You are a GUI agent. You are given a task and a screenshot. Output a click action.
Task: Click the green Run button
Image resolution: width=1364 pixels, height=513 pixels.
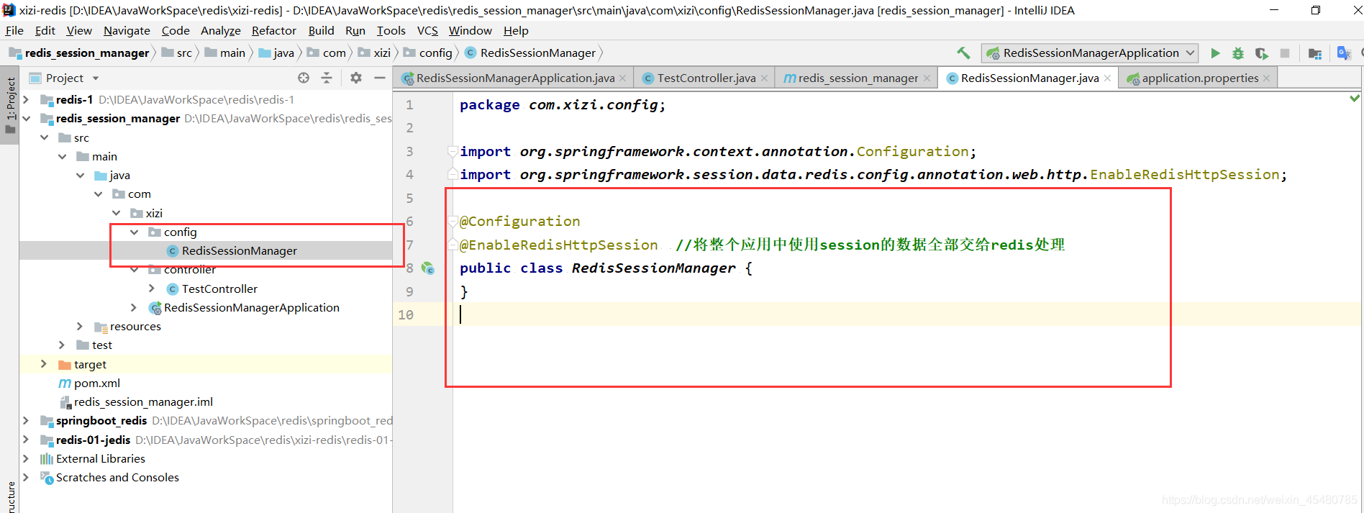[1215, 53]
